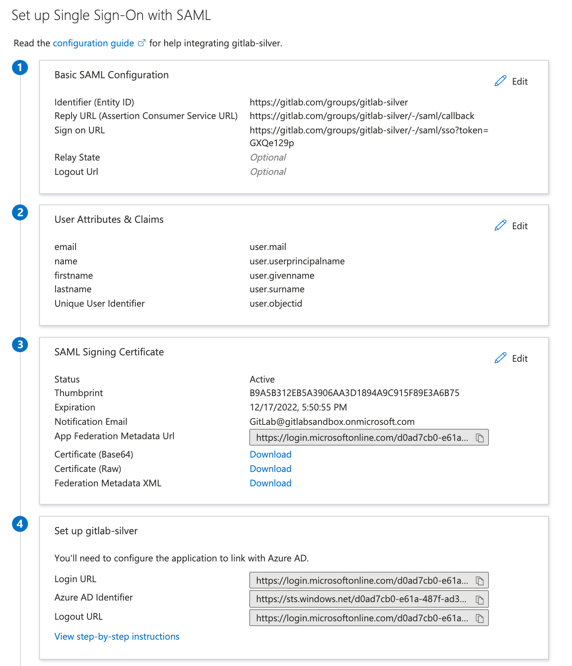Edit the User Attributes & Claims section
572x666 pixels.
pos(512,226)
